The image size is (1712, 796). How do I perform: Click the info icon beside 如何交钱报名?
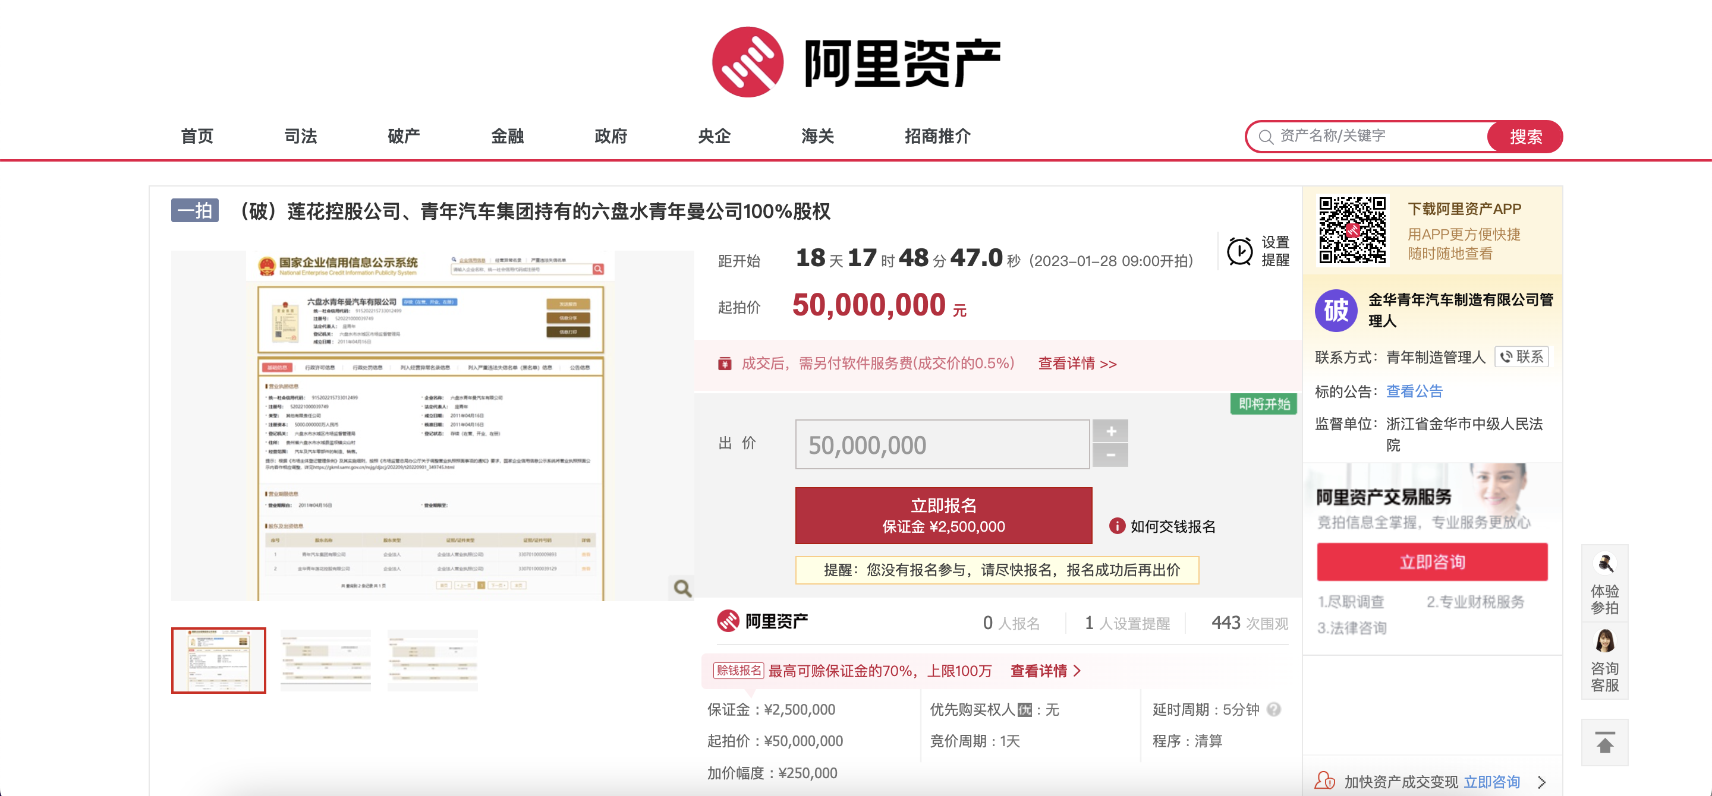click(x=1116, y=526)
